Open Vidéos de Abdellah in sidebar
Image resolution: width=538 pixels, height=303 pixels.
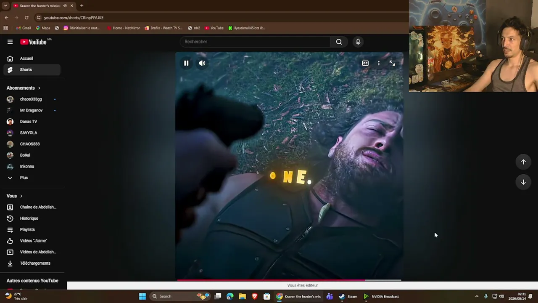pyautogui.click(x=32, y=252)
